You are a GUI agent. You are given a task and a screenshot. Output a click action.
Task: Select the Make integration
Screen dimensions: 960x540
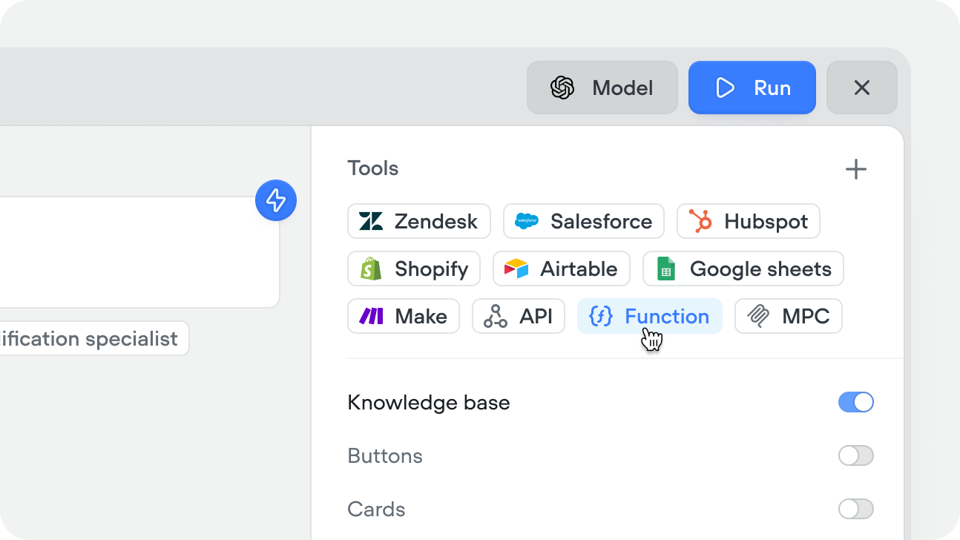click(403, 316)
